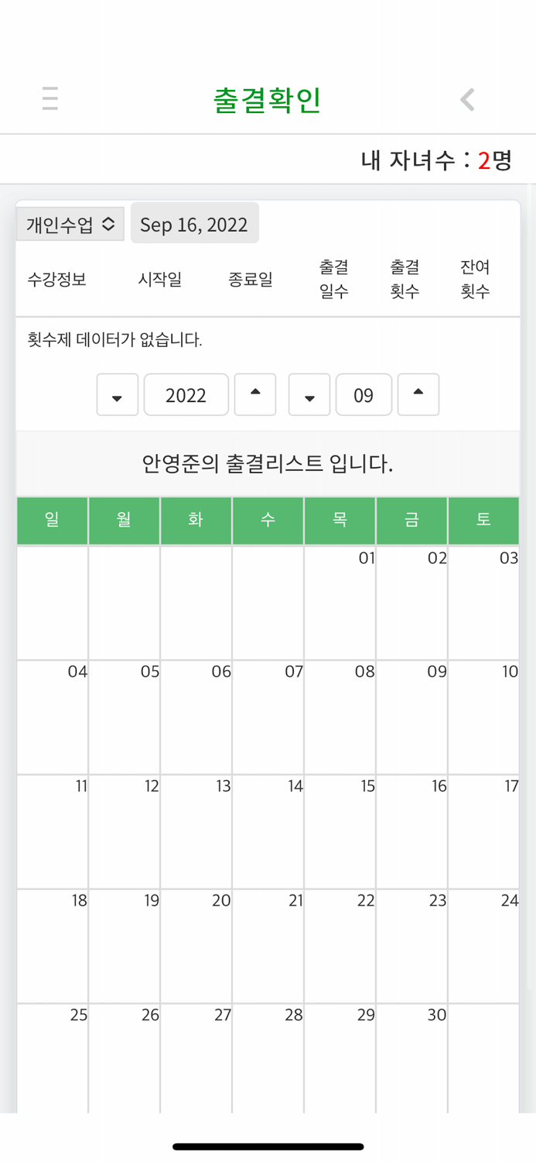Click the 안영준의 출결리스트 heading

click(x=268, y=461)
